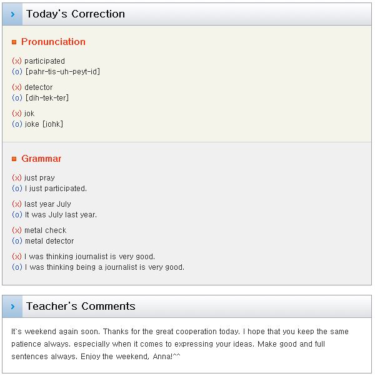Click the wrong phrase 'just pray'
Image resolution: width=375 pixels, height=376 pixels.
[x=39, y=178]
